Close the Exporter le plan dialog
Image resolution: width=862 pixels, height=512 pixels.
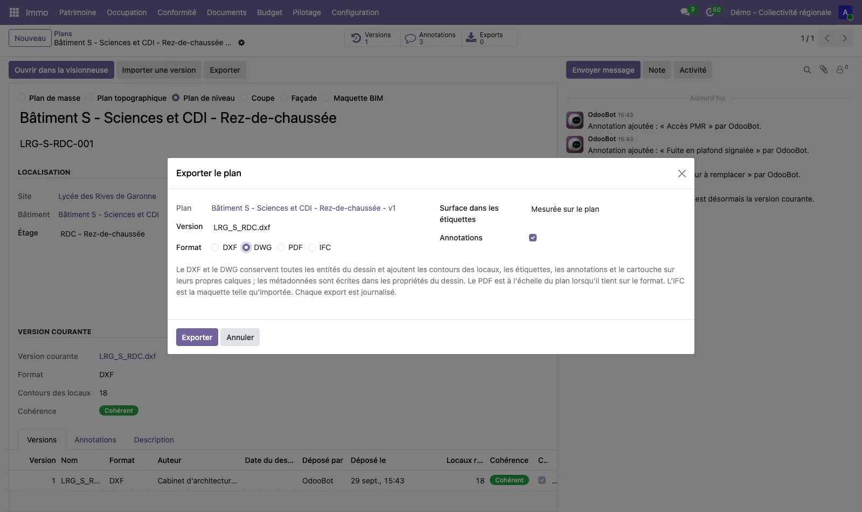tap(682, 174)
